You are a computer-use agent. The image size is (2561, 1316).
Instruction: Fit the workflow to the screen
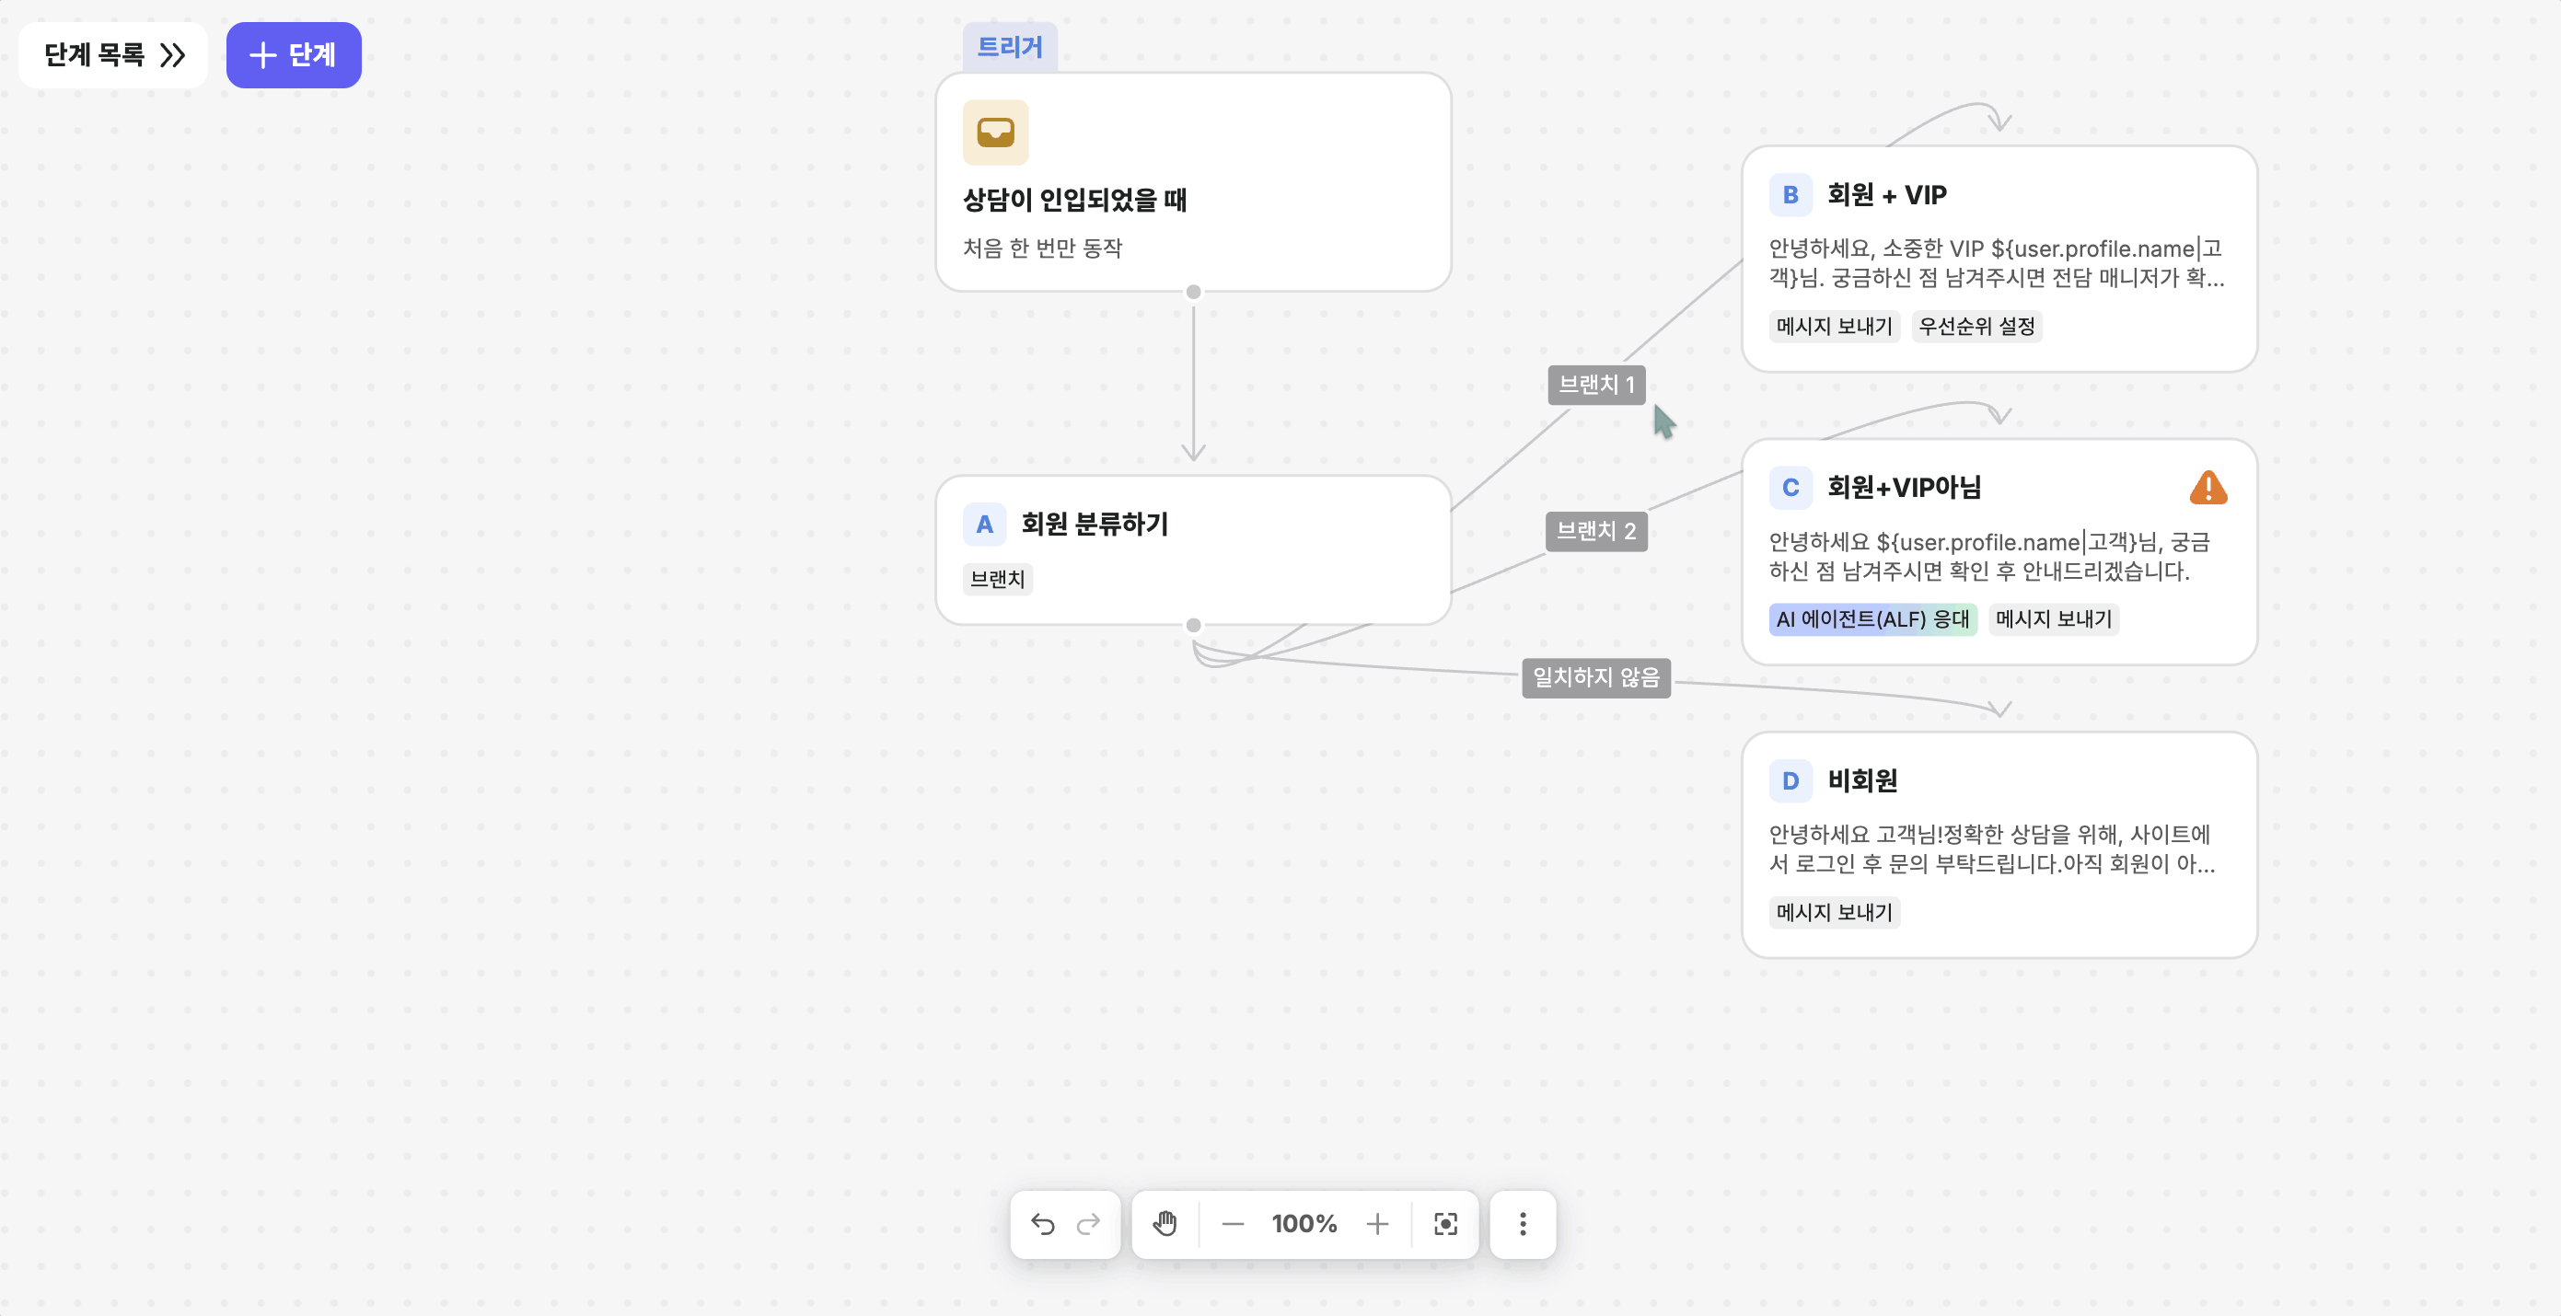pos(1445,1224)
